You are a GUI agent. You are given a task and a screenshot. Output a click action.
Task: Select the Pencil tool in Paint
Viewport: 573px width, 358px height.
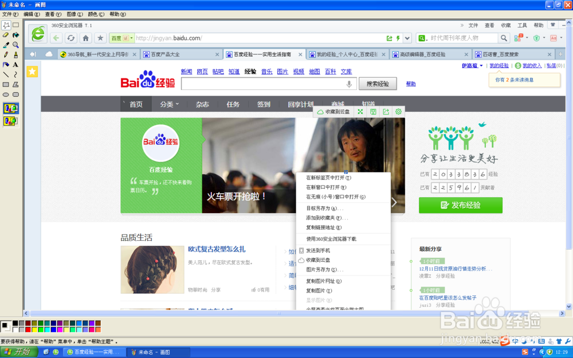(6, 55)
